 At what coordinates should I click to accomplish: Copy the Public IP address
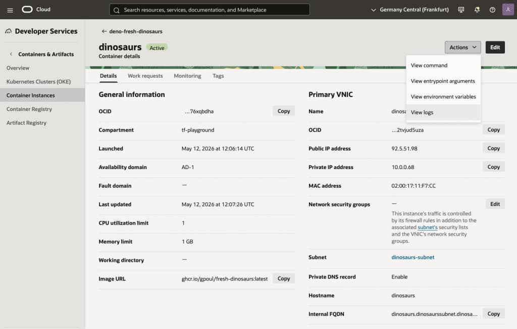pos(494,148)
